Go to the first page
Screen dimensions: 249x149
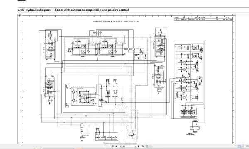[x=112, y=146]
